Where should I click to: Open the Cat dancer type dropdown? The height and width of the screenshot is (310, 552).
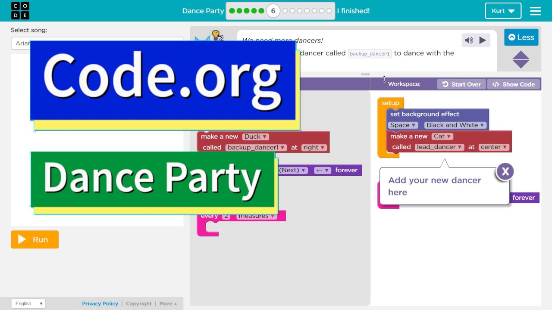(442, 136)
